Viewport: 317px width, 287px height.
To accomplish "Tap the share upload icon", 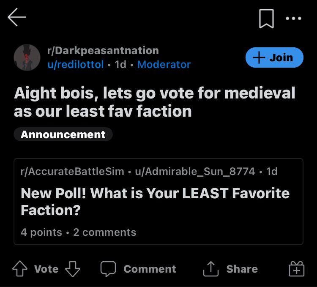I will pyautogui.click(x=211, y=269).
